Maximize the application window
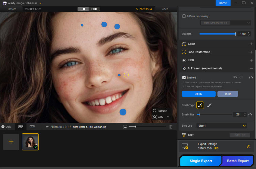256x169 pixels. click(244, 3)
